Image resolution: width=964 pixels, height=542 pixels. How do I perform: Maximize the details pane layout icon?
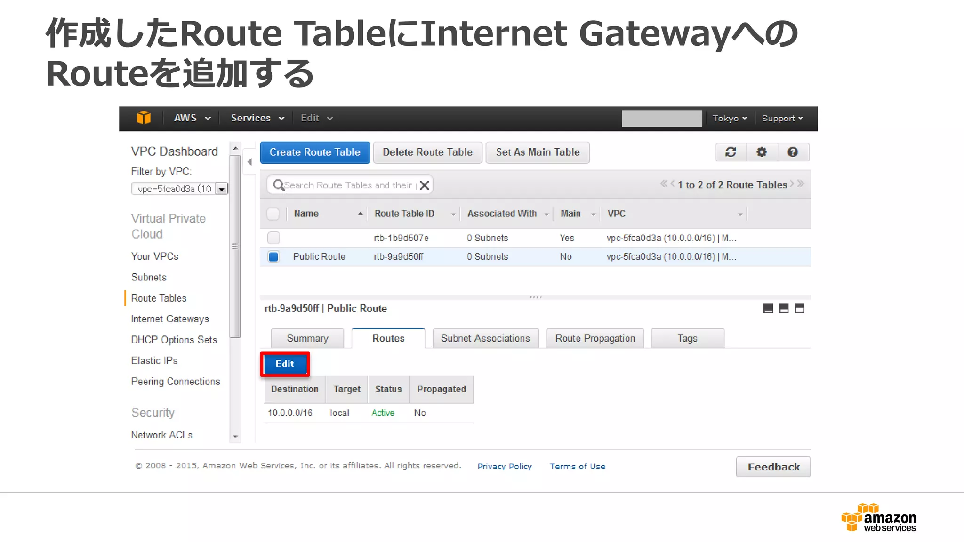(x=800, y=309)
